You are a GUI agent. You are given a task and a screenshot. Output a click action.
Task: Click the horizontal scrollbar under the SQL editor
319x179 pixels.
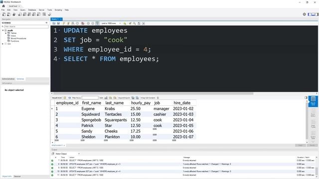[153, 93]
